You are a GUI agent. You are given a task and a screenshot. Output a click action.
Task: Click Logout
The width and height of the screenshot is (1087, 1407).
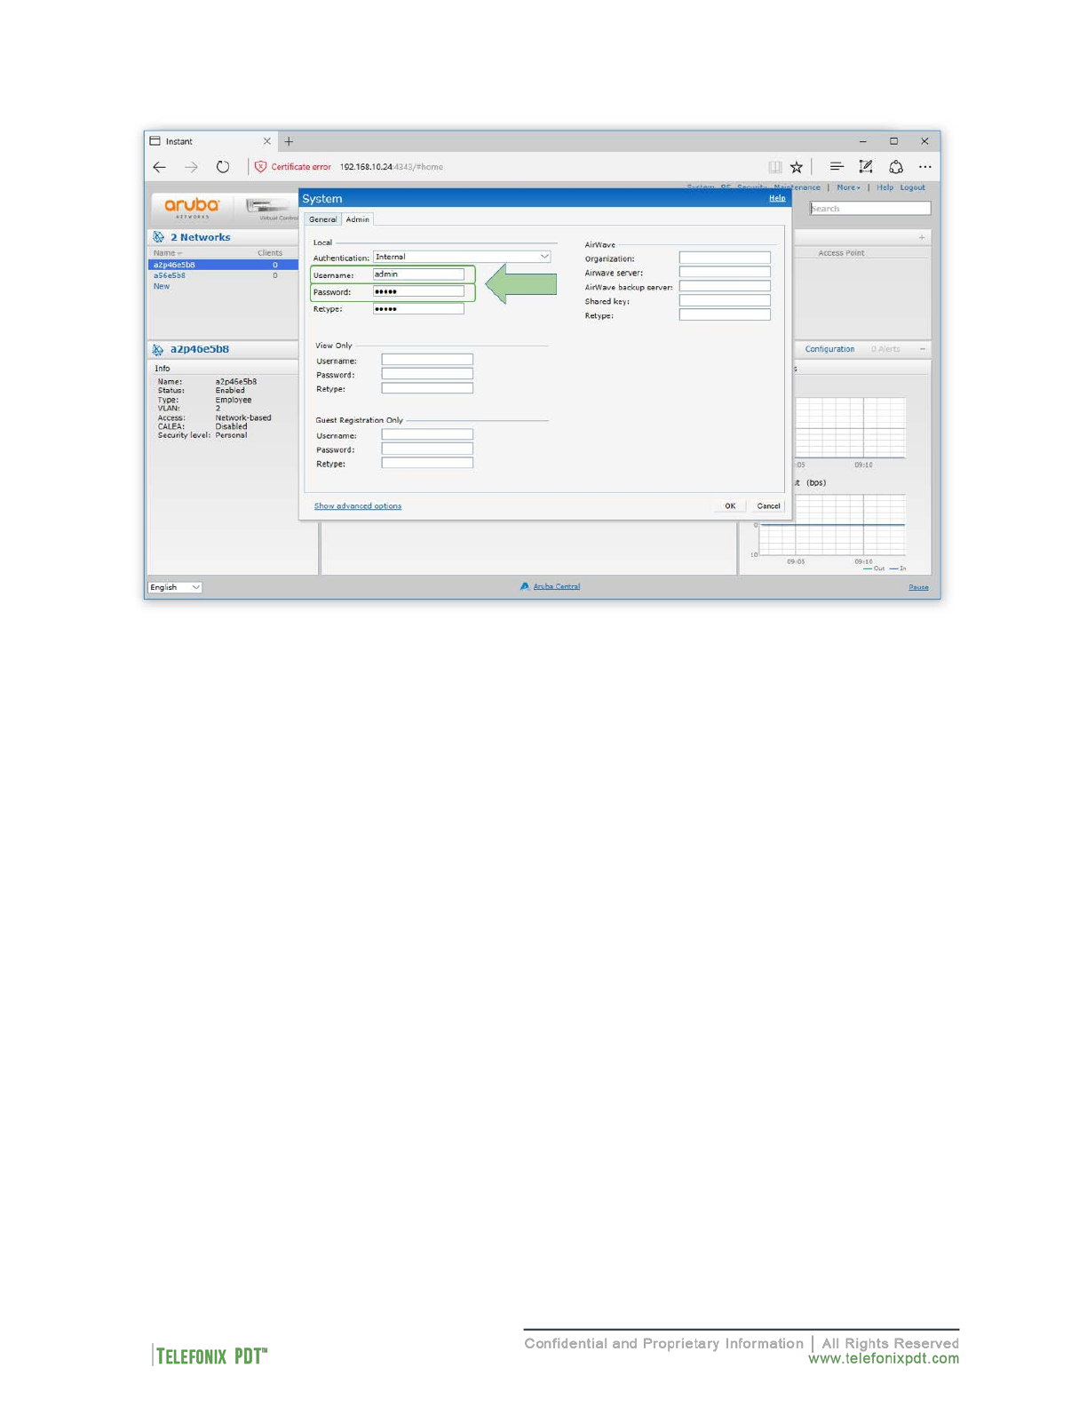[x=913, y=187]
